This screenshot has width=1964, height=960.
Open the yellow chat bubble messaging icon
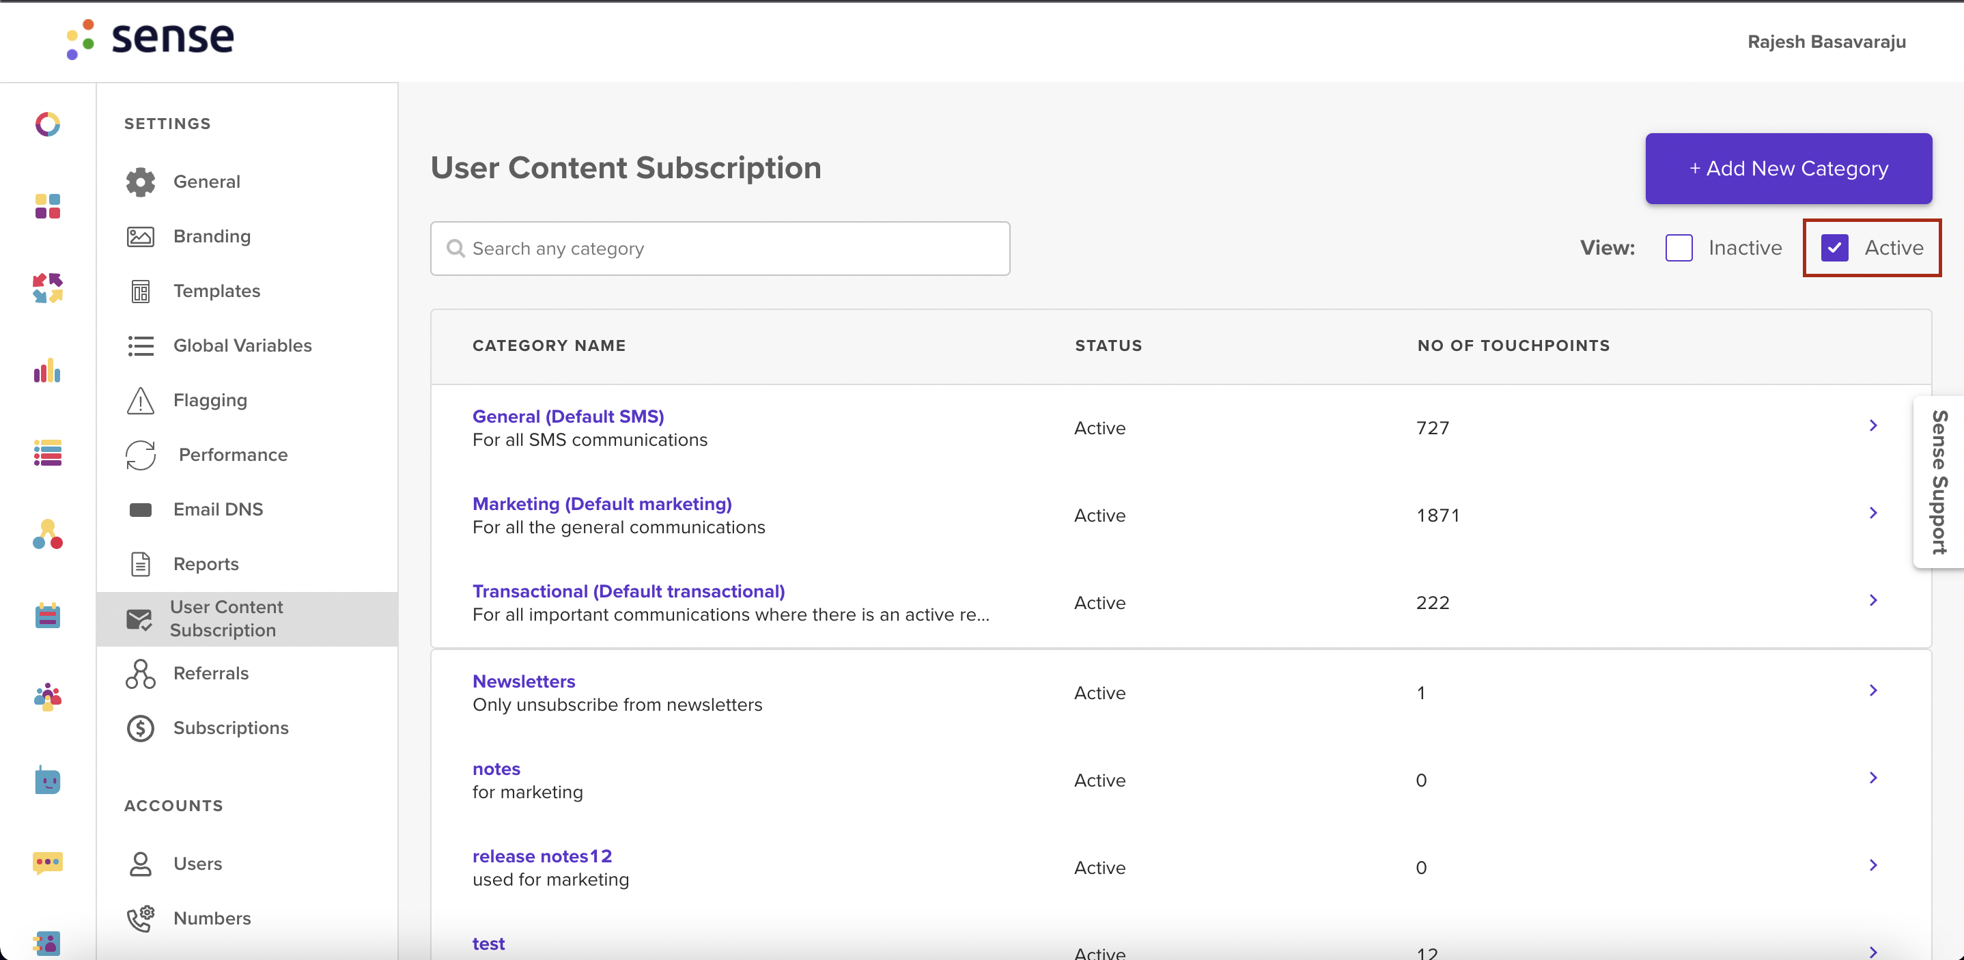pos(47,863)
